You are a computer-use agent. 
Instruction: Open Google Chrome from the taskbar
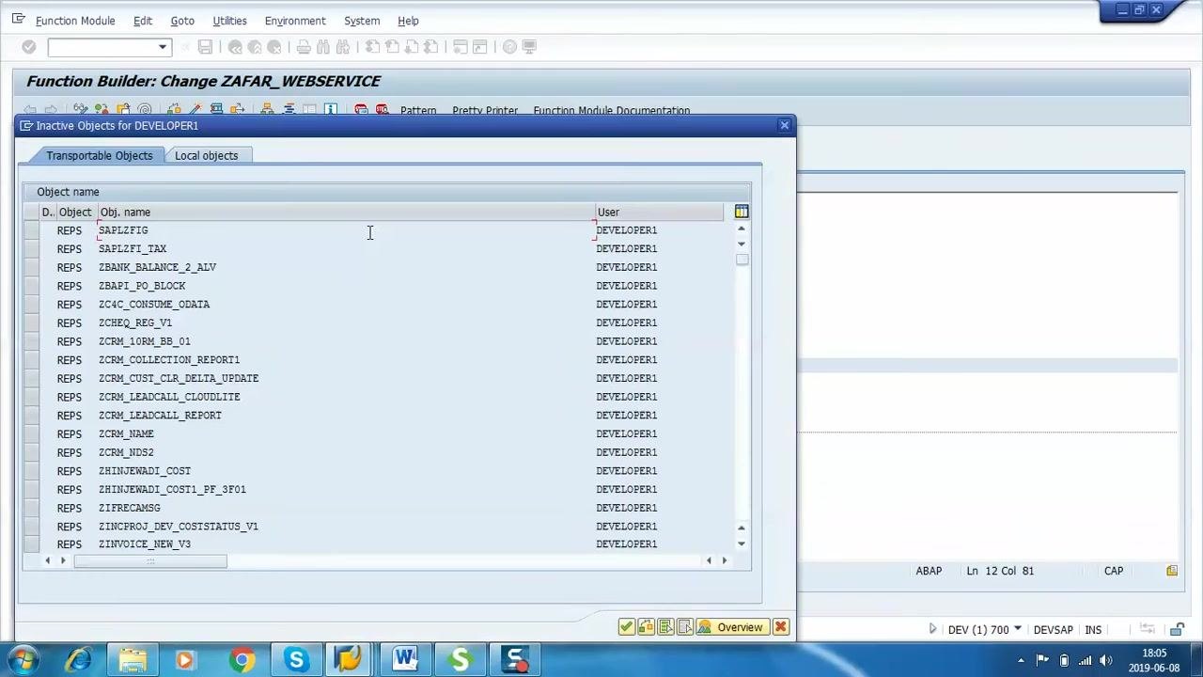[x=242, y=660]
